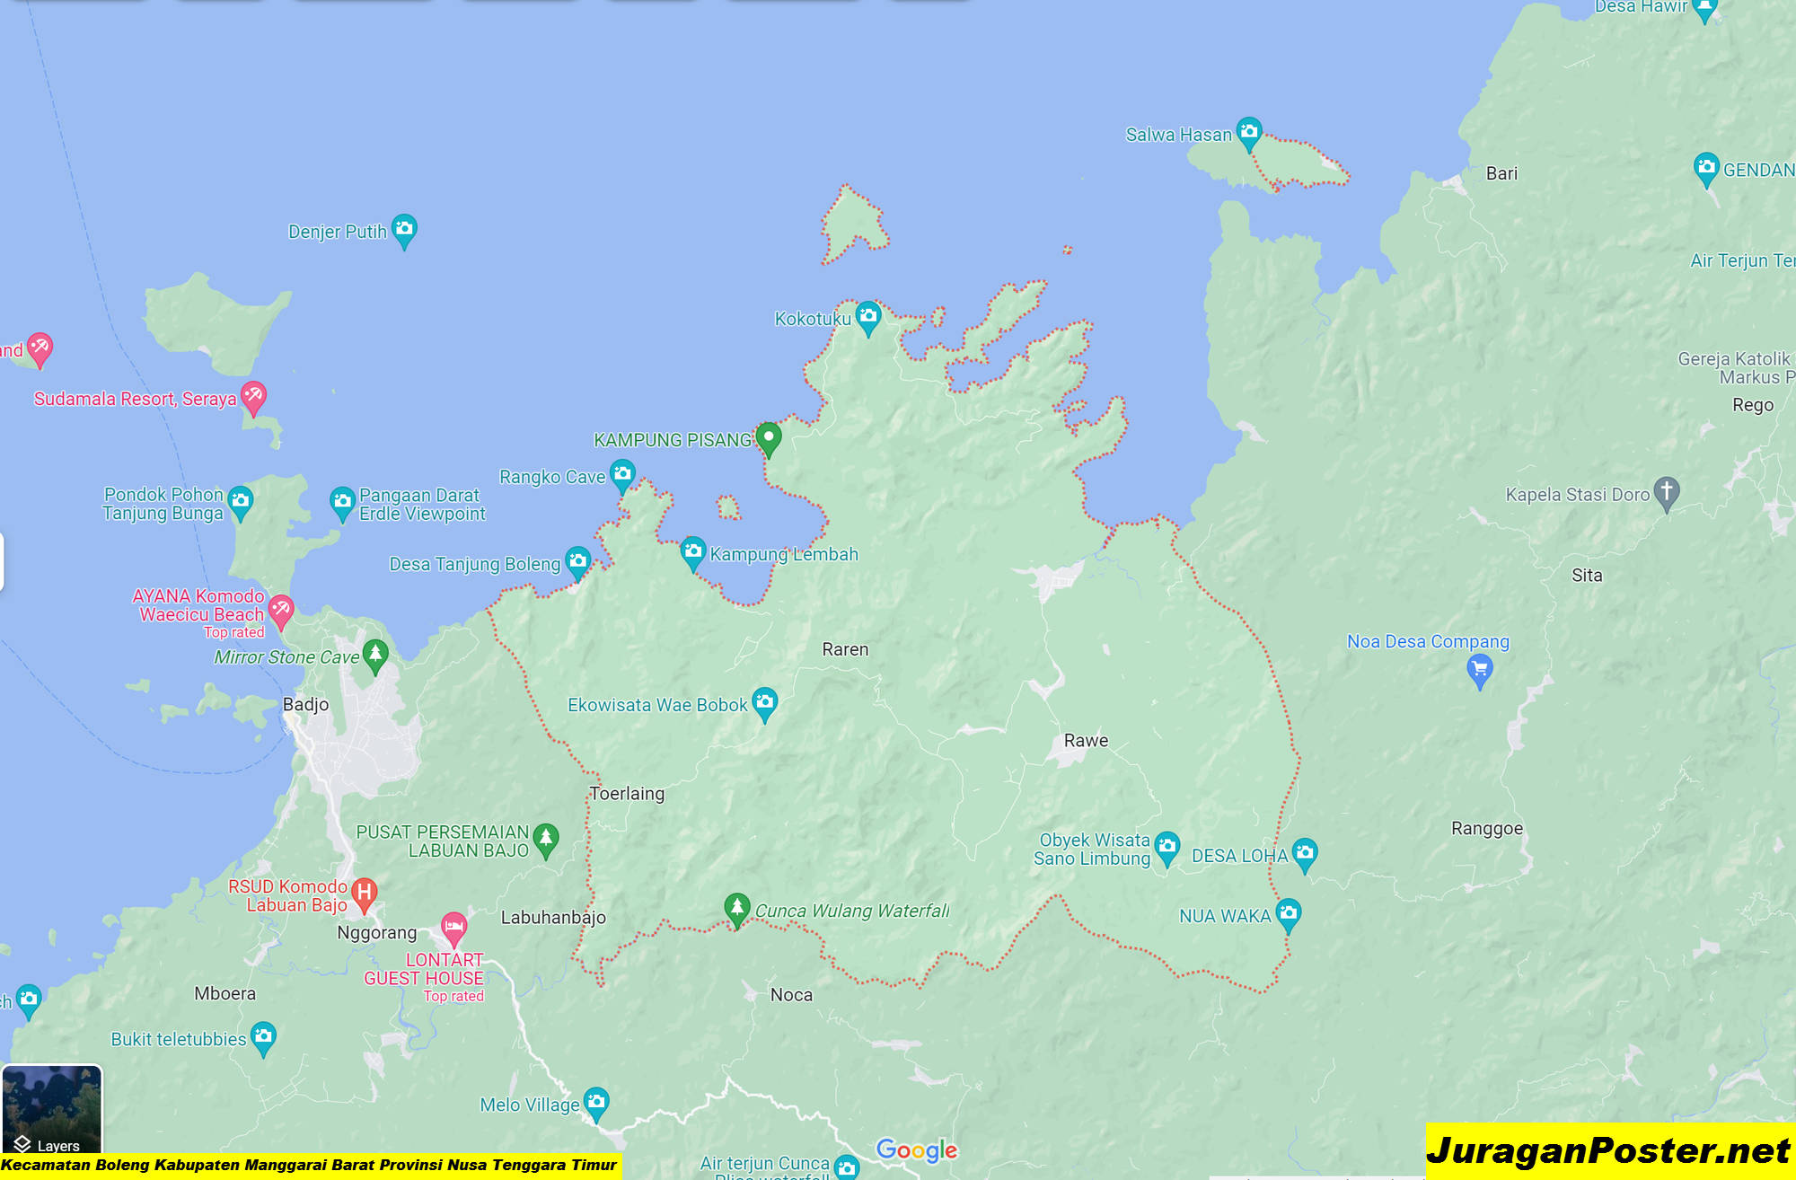Select the DESA LOHA camera pin
Image resolution: width=1796 pixels, height=1180 pixels.
pos(1304,854)
